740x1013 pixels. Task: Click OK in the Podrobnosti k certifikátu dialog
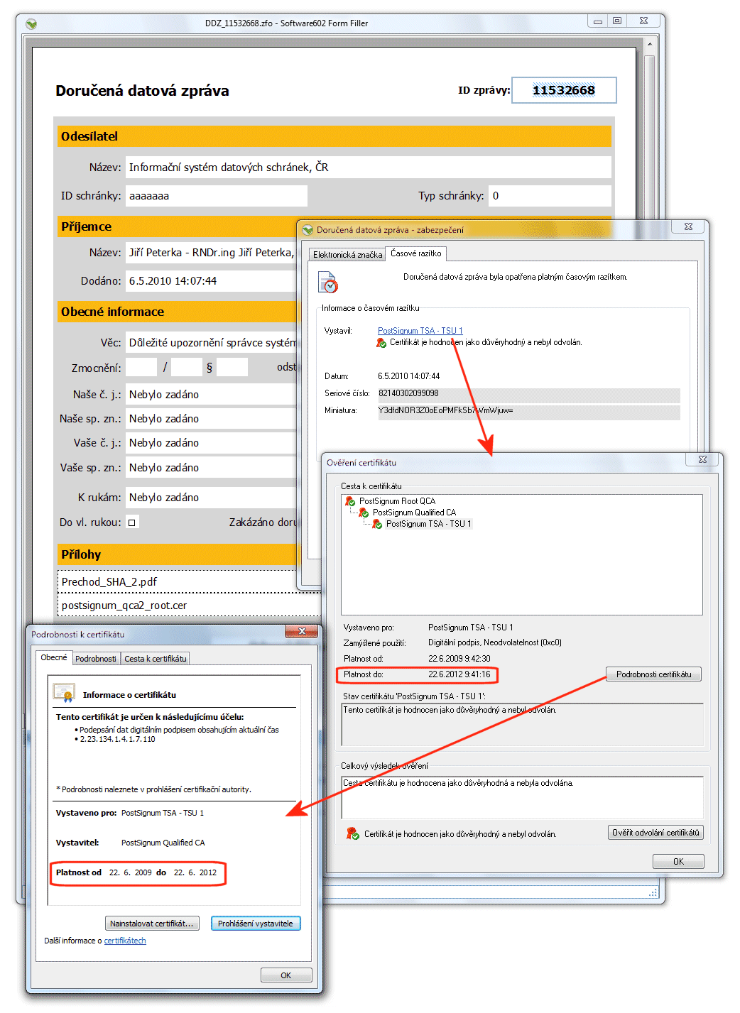click(286, 975)
